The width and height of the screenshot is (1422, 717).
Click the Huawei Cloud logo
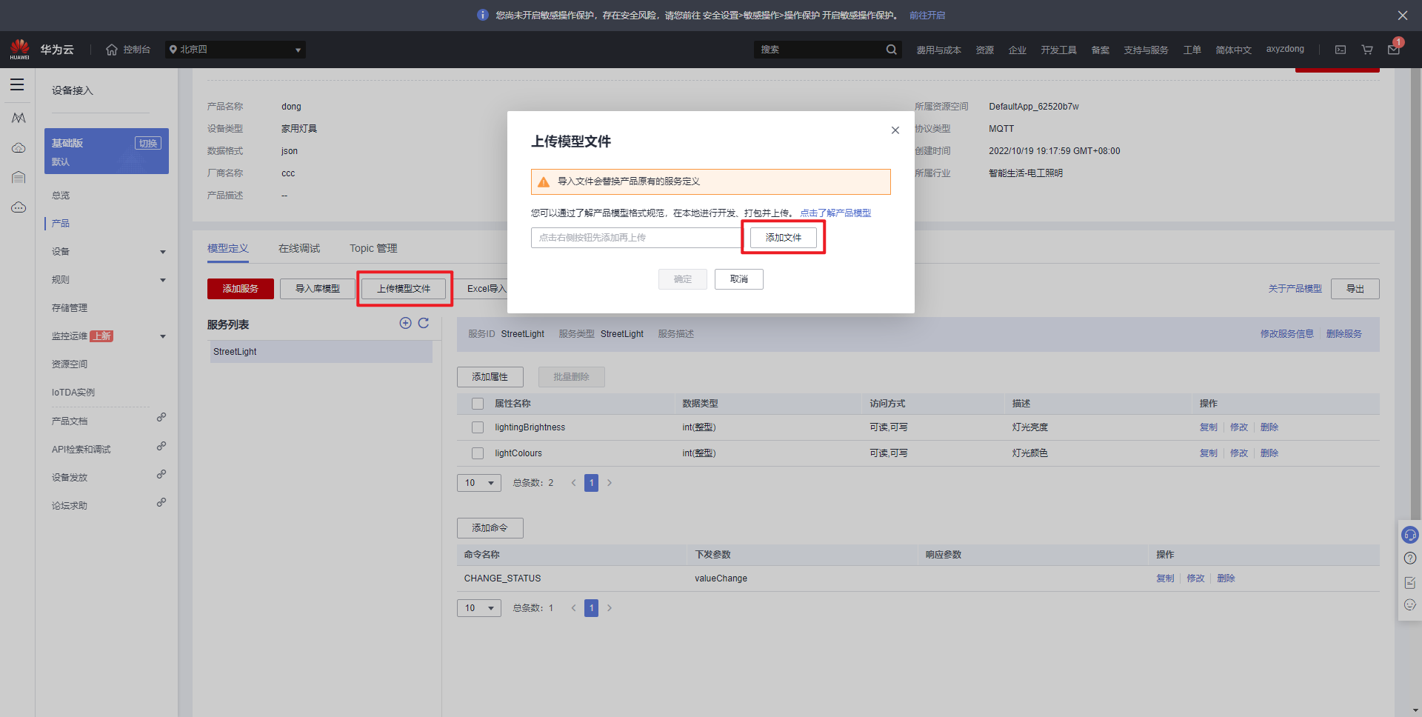20,50
